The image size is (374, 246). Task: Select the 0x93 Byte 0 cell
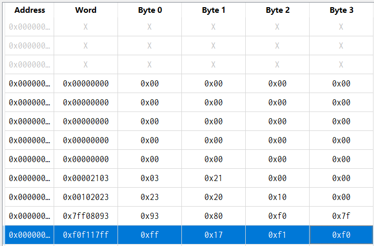150,216
